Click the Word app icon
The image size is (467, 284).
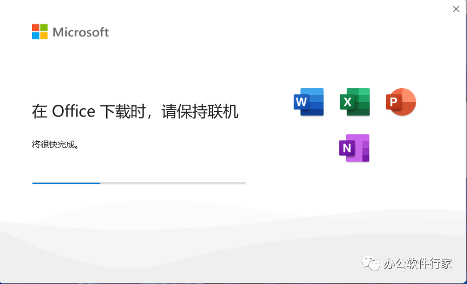pyautogui.click(x=308, y=102)
